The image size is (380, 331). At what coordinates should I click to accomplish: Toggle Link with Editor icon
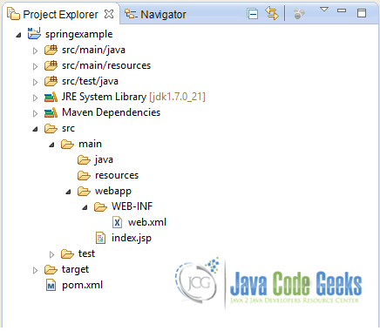pos(272,14)
